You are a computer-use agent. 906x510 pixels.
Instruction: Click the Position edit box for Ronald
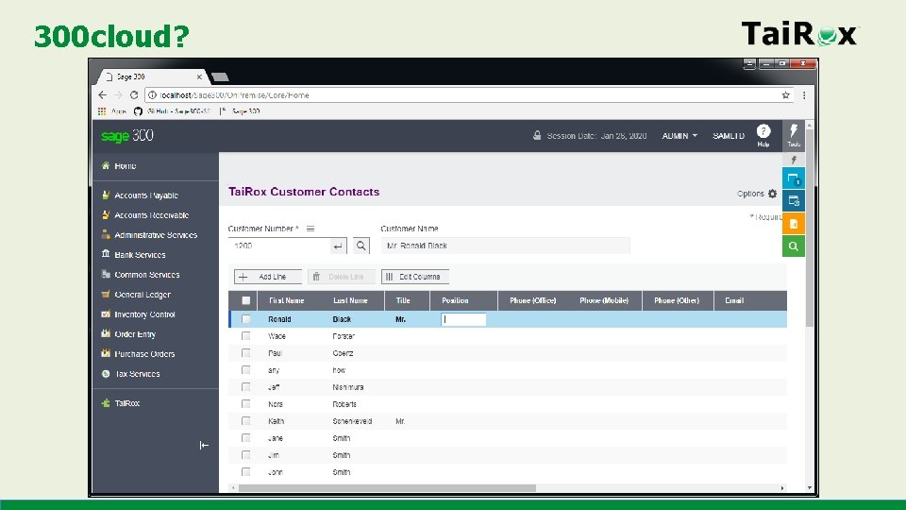click(x=463, y=319)
